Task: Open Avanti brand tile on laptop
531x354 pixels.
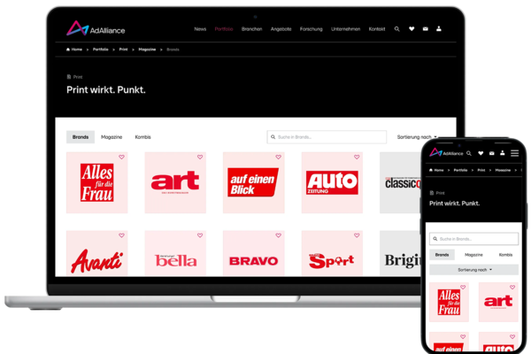Action: 96,253
